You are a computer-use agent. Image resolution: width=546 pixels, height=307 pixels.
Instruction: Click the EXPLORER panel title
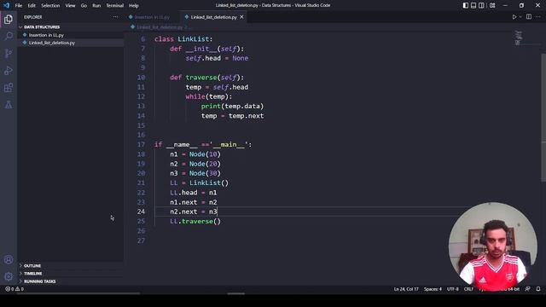point(32,17)
